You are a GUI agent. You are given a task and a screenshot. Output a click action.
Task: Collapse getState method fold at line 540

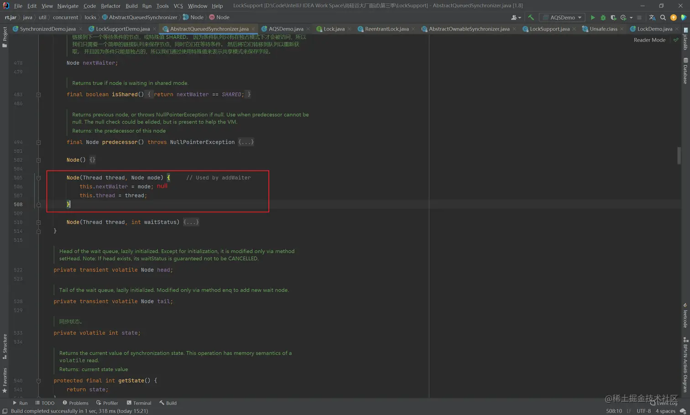tap(39, 381)
